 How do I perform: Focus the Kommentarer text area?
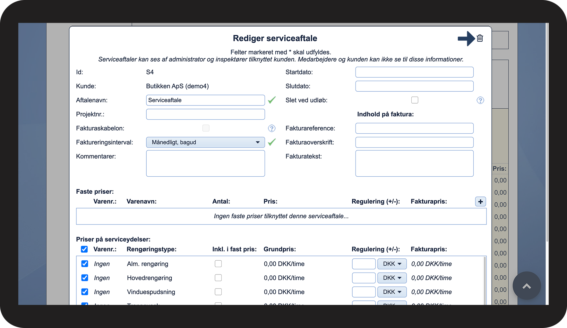click(x=205, y=164)
